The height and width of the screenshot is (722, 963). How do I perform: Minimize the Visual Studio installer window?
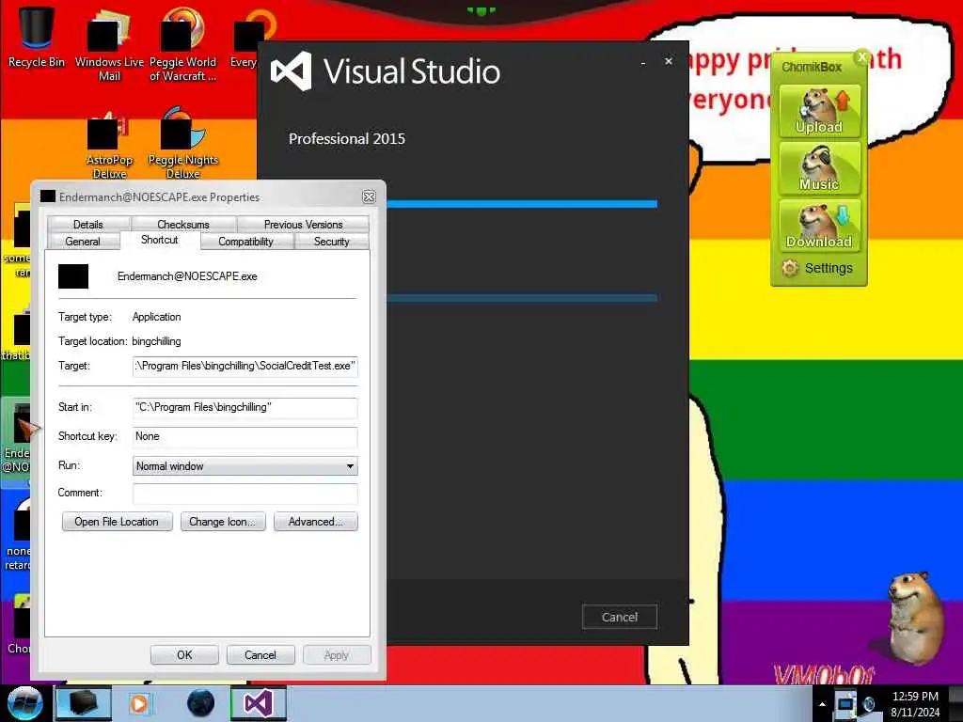(x=643, y=63)
